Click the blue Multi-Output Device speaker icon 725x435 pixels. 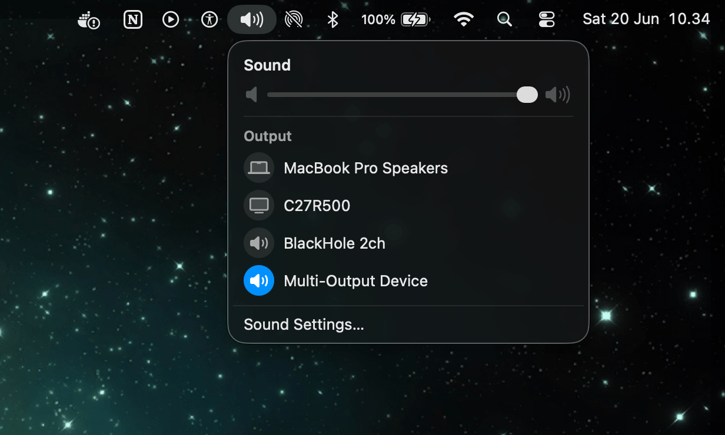(259, 281)
